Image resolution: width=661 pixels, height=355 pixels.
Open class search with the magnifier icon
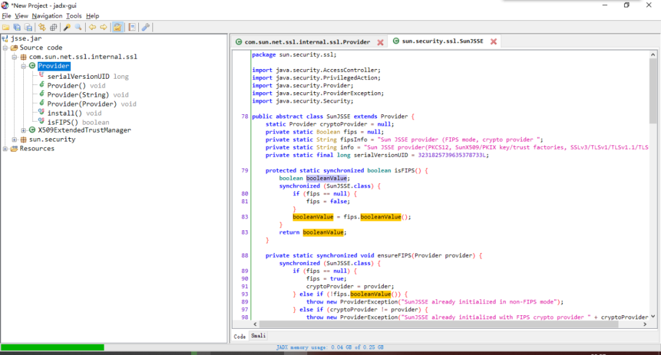[x=78, y=27]
